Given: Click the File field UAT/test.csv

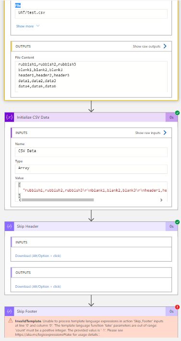Looking at the screenshot, I should click(x=91, y=14).
